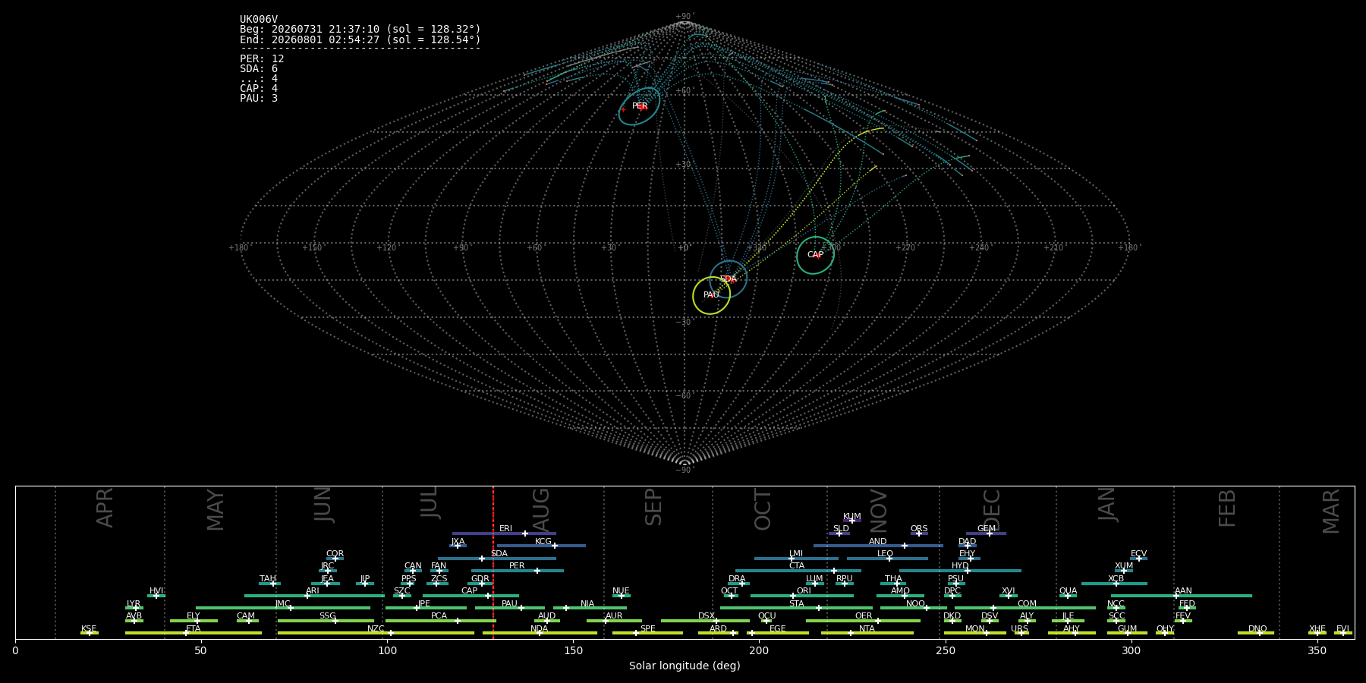Click the JXA shower marker in timeline

click(x=458, y=546)
